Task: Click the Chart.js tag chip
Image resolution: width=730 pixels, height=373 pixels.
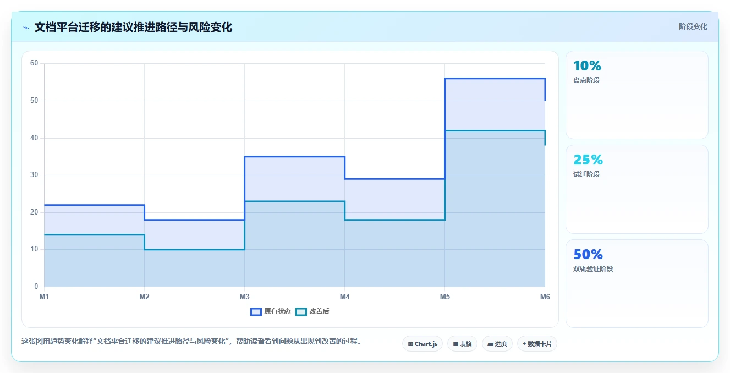Action: tap(422, 344)
